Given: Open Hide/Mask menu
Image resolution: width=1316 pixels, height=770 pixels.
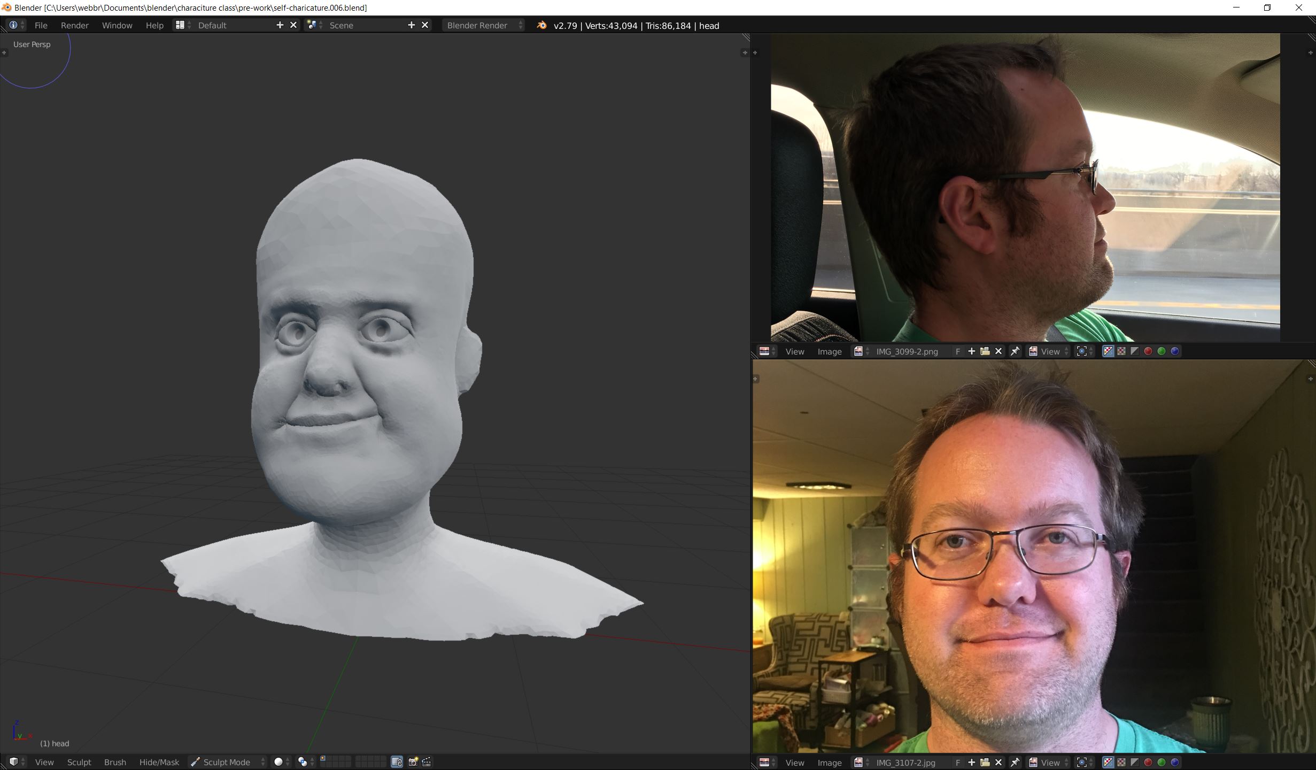Looking at the screenshot, I should tap(159, 762).
